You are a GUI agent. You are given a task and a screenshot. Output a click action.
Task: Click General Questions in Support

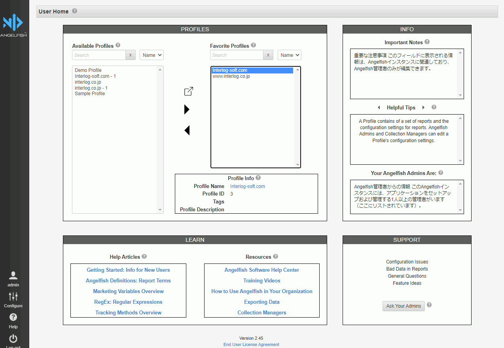tap(407, 276)
